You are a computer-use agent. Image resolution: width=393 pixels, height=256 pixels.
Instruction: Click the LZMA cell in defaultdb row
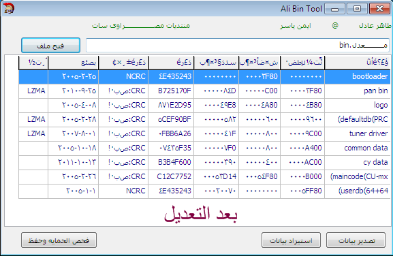click(x=33, y=119)
